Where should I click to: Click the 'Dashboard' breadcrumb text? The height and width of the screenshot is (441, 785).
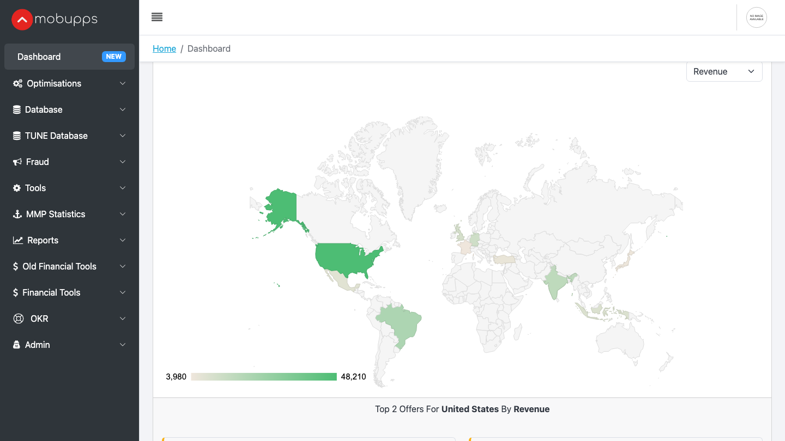209,48
